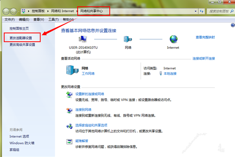The width and height of the screenshot is (235, 157).
Task: Click the magnifier search icon
Action: [x=232, y=11]
